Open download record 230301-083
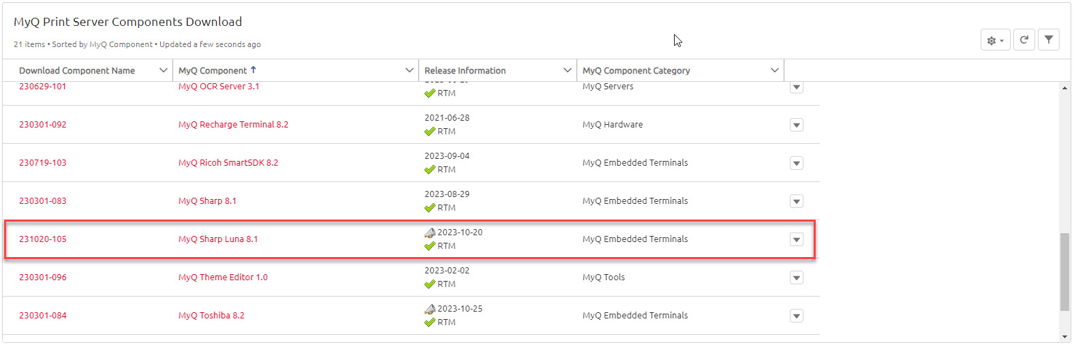Image resolution: width=1074 pixels, height=345 pixels. (x=43, y=201)
